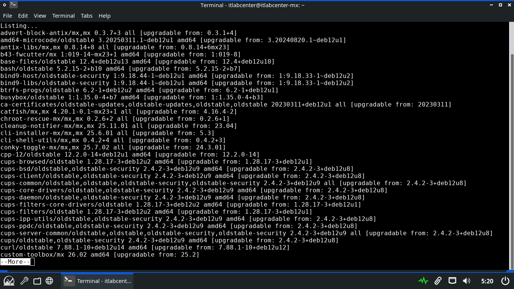This screenshot has height=289, width=514.
Task: Open the Terminal menu
Action: pos(63,16)
